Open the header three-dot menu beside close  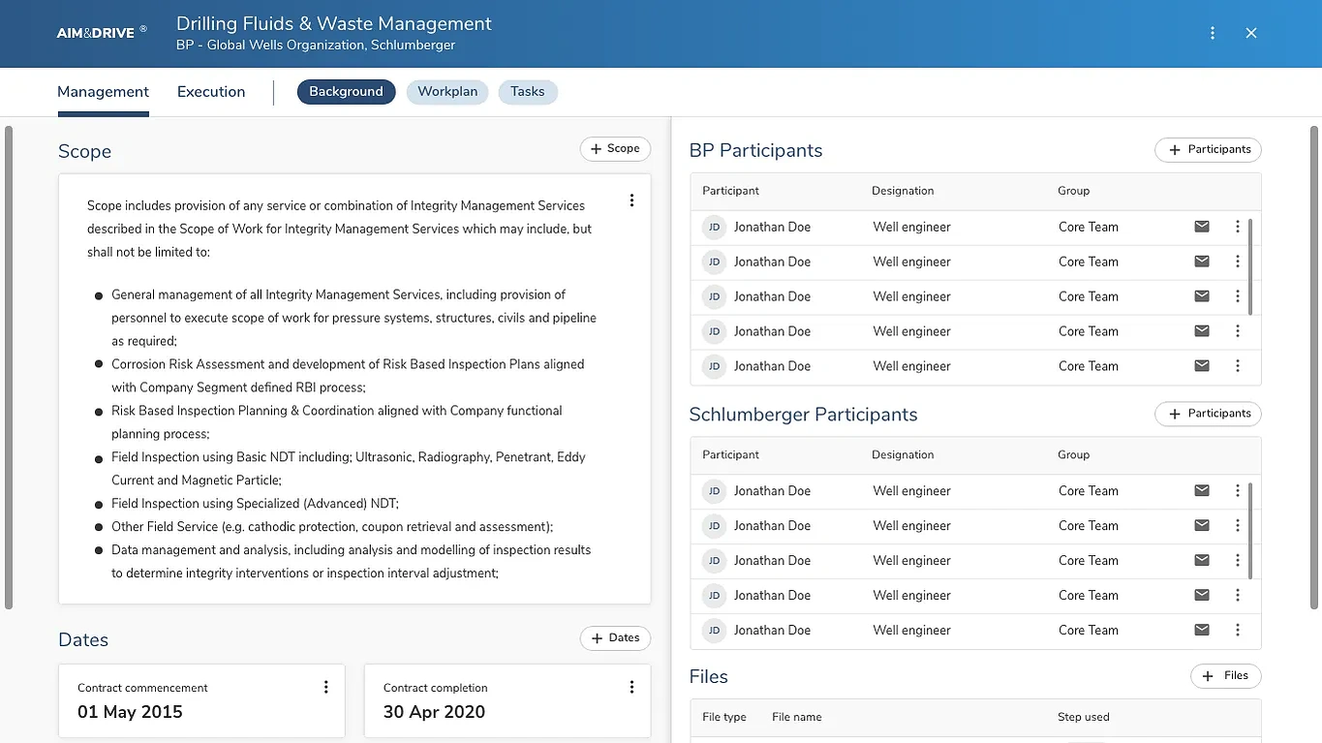point(1213,33)
